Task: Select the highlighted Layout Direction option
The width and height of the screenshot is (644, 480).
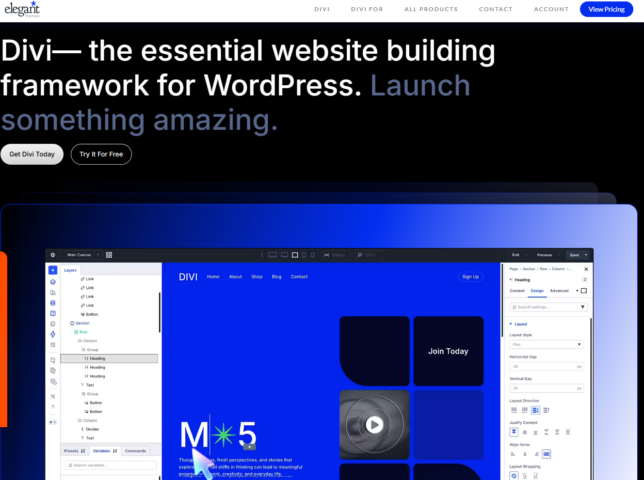Action: (x=535, y=410)
